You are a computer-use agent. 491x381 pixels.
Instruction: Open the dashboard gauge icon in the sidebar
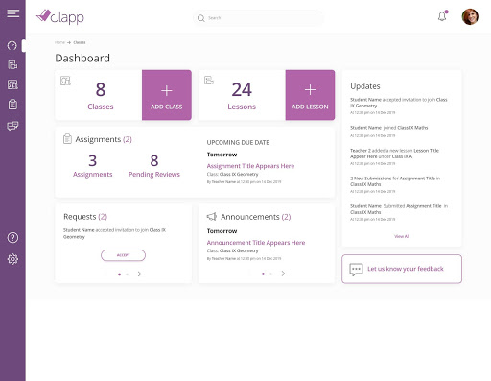[12, 46]
